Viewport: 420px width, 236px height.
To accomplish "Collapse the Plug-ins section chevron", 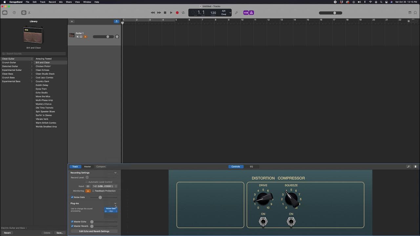I will click(115, 203).
